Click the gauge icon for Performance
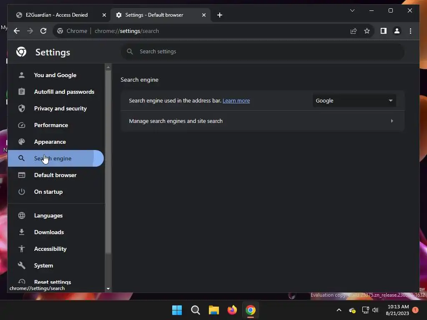Screen dimensions: 427x320 click(22, 125)
